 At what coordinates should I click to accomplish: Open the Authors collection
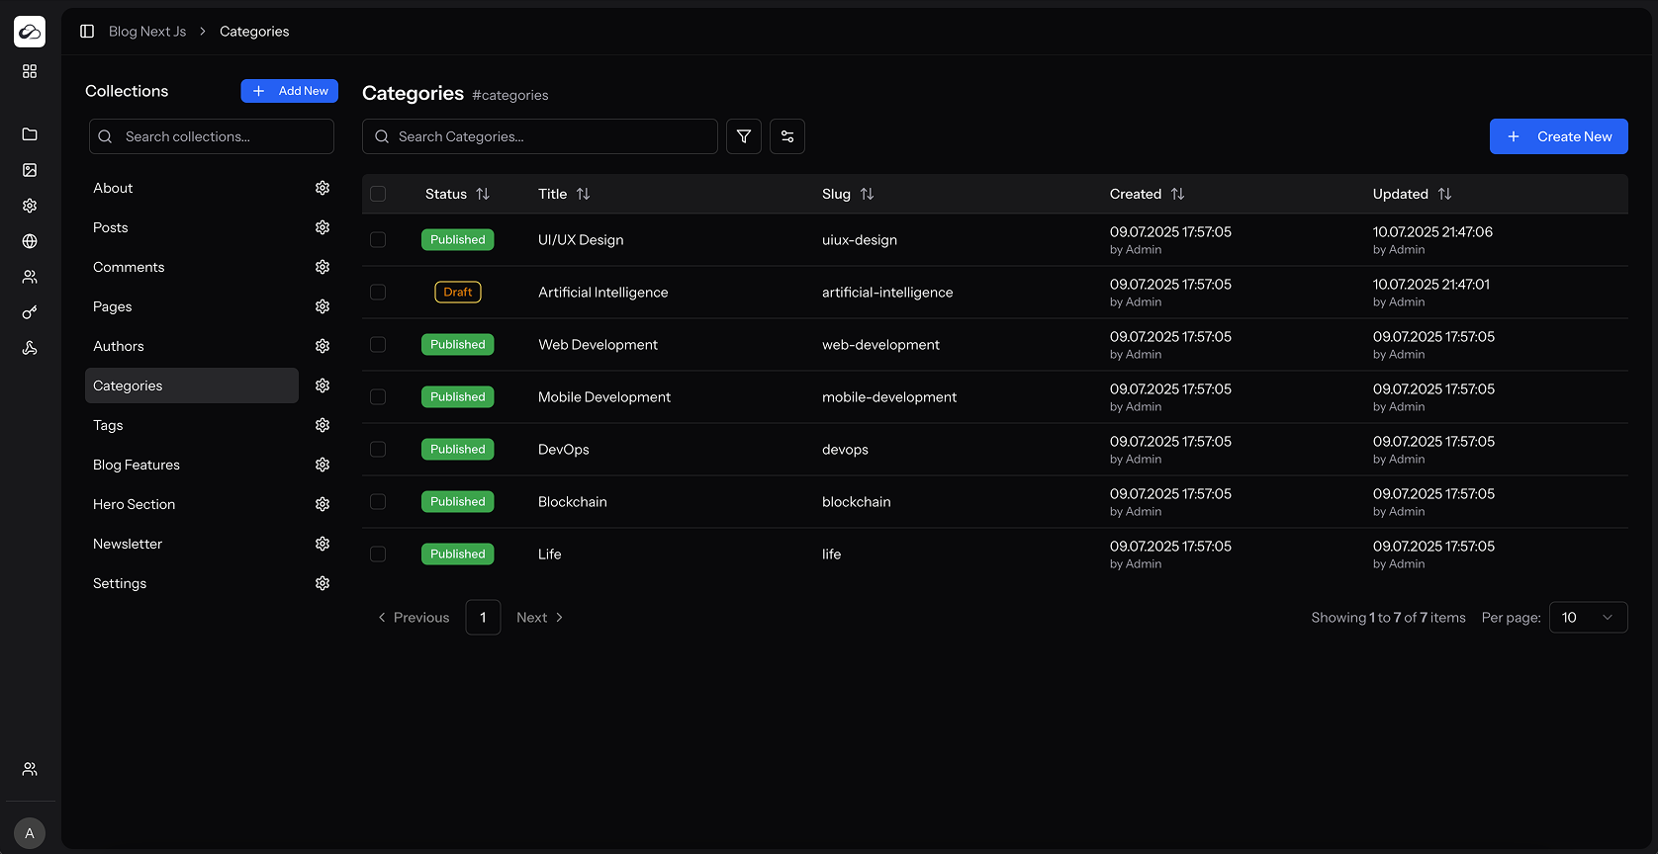(192, 346)
